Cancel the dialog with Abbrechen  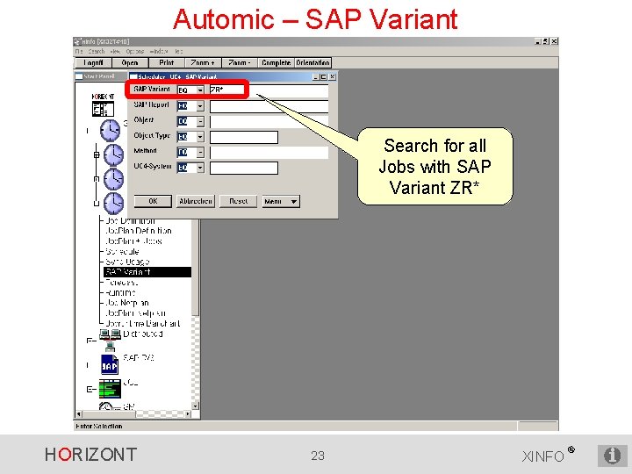196,202
